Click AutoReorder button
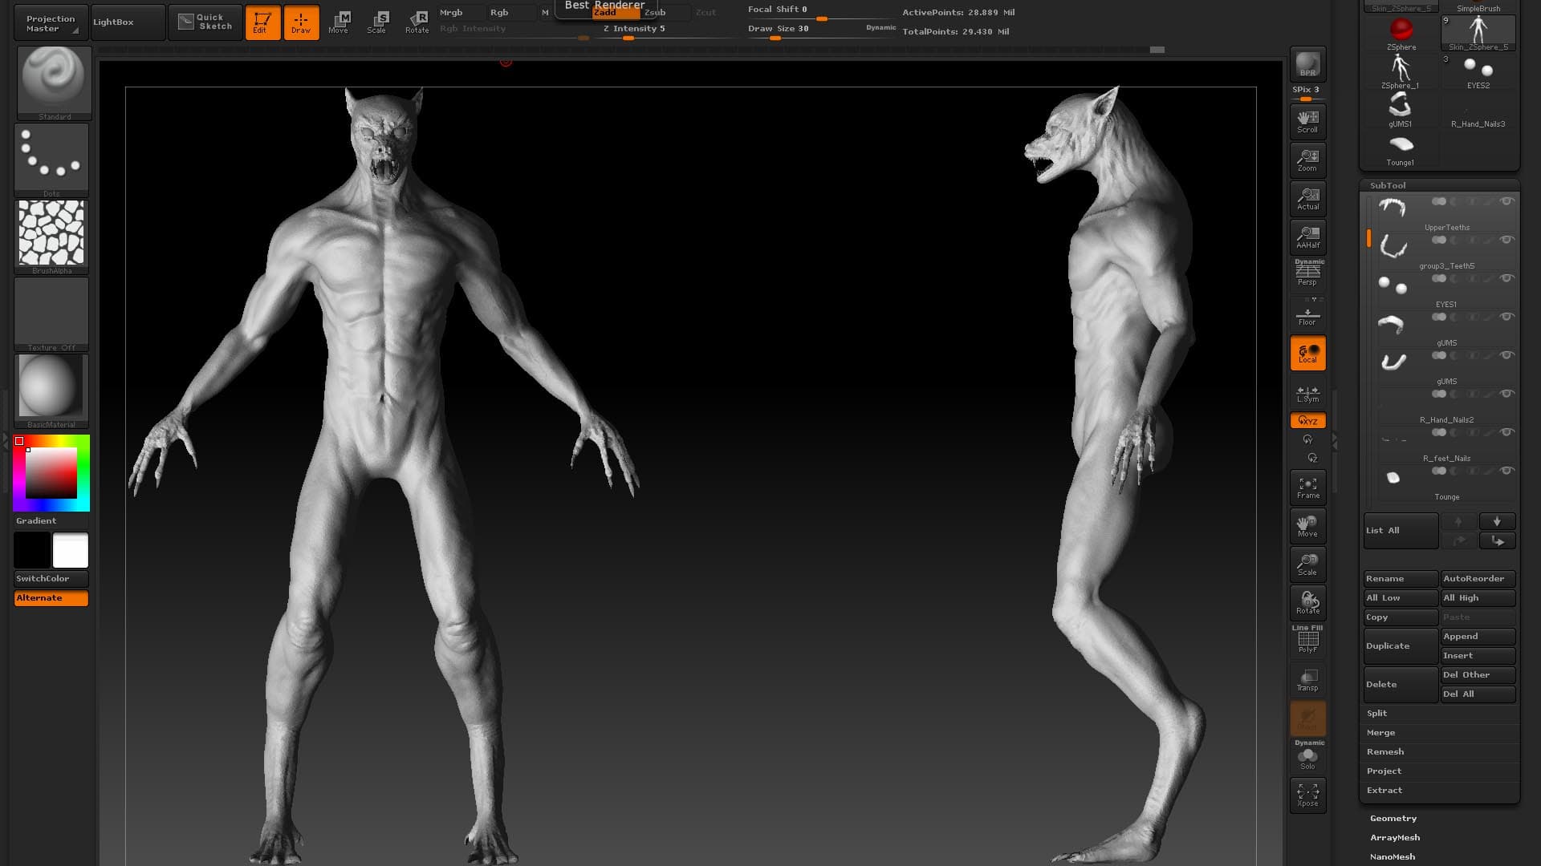This screenshot has width=1541, height=866. [1478, 579]
